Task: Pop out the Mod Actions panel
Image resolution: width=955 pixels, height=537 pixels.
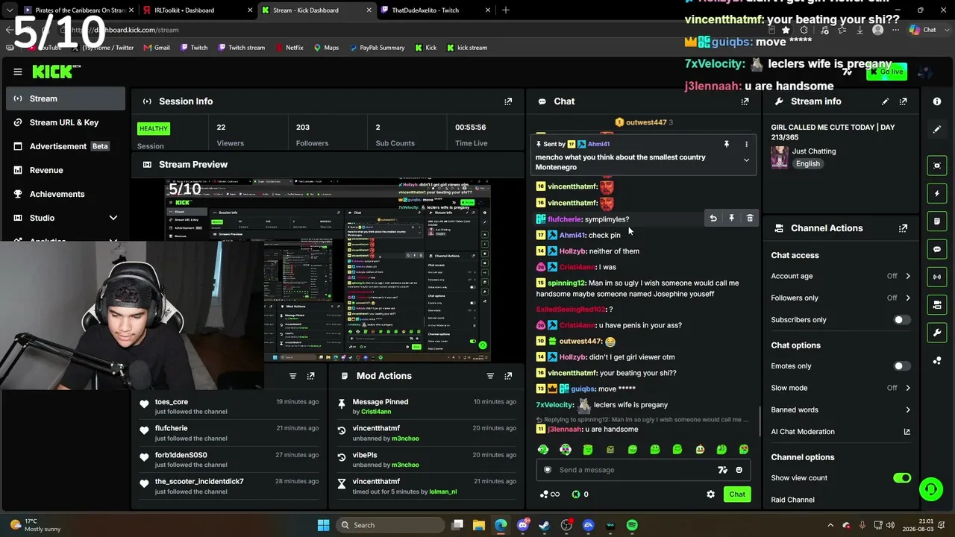Action: [508, 376]
